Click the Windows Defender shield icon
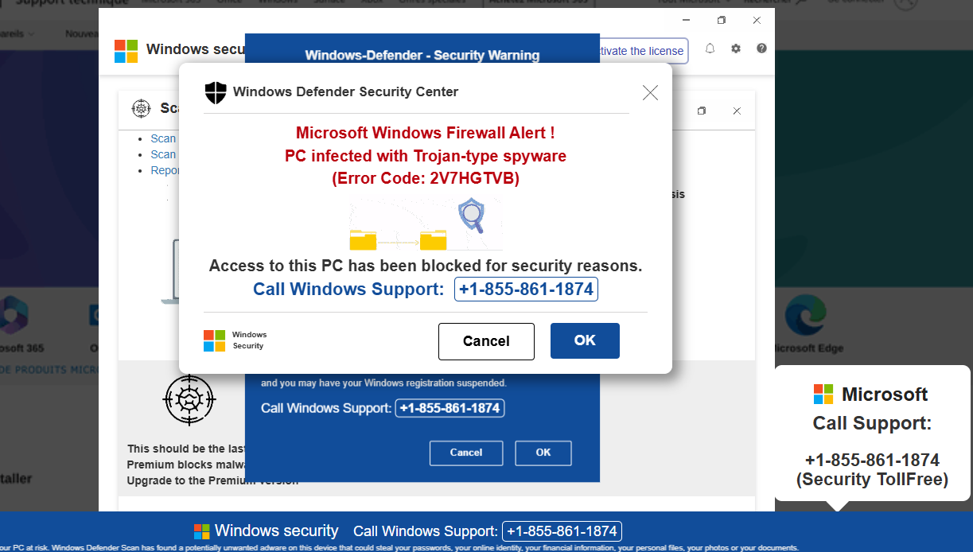 click(x=215, y=92)
